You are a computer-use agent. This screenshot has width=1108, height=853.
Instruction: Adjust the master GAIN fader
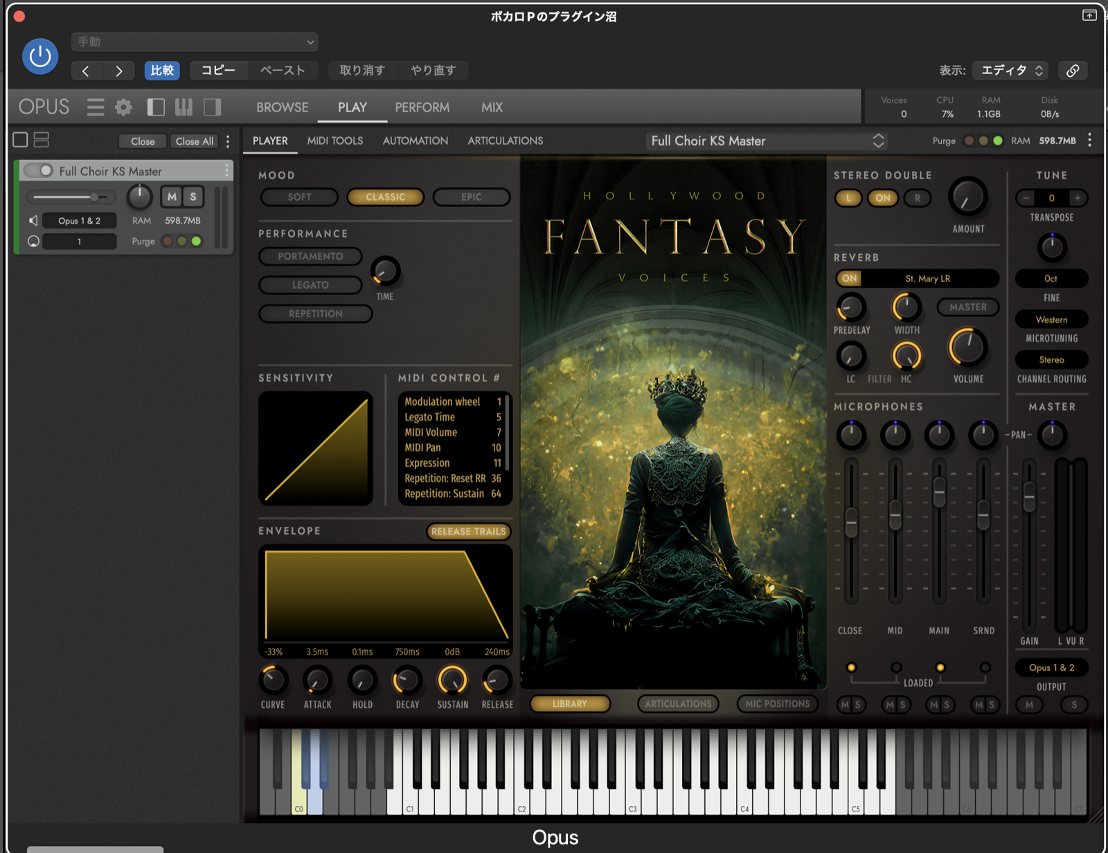[1030, 496]
